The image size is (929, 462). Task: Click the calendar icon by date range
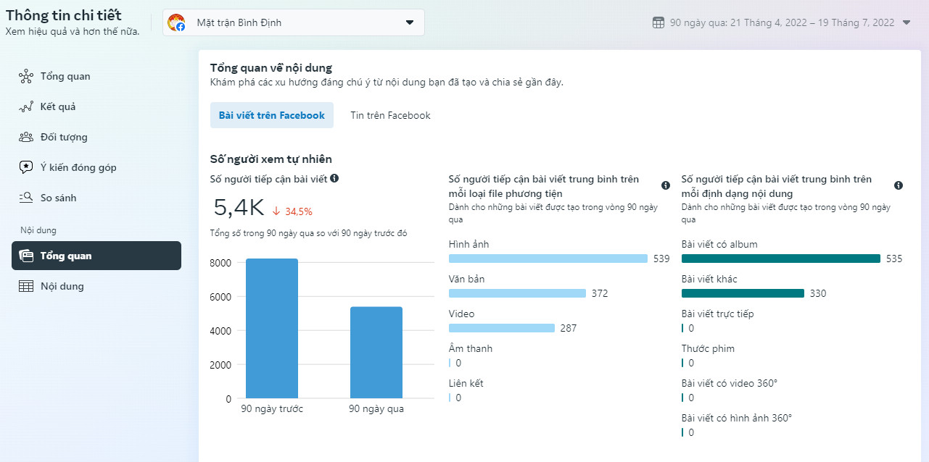[x=658, y=22]
